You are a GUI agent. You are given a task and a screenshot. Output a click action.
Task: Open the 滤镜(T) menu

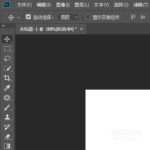(x=141, y=5)
